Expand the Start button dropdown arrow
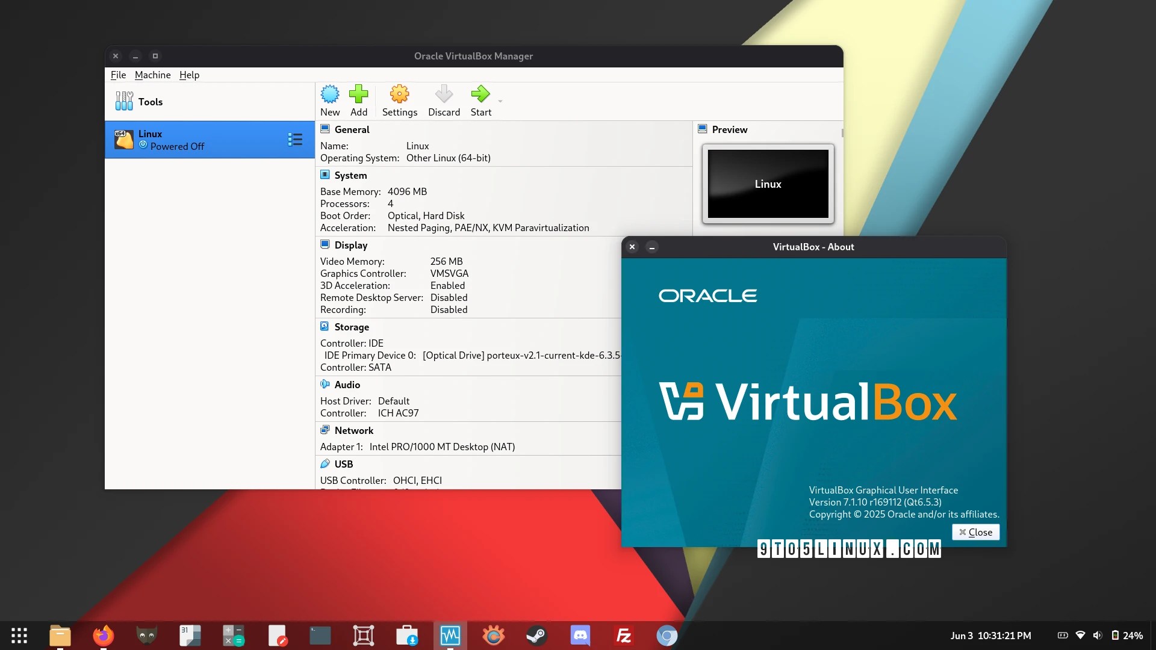 point(500,101)
